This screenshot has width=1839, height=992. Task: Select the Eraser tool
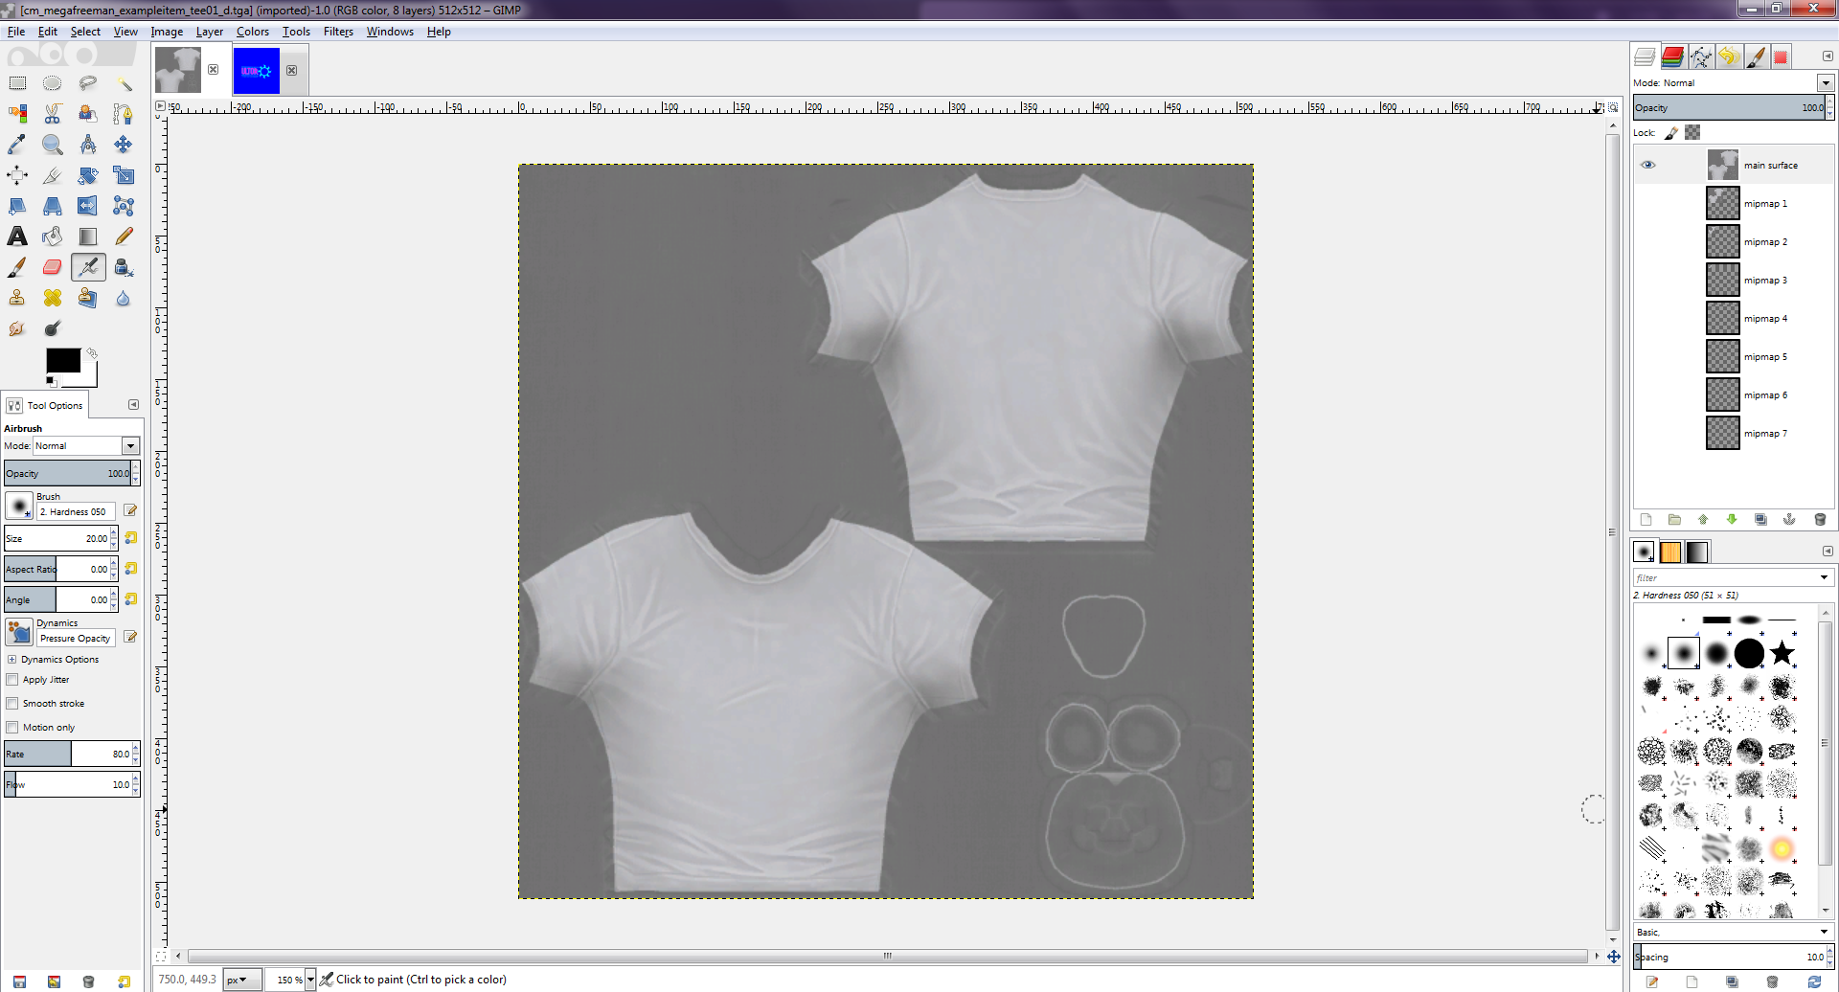53,267
